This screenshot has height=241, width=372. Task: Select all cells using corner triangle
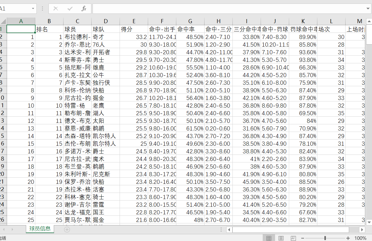click(x=3, y=21)
